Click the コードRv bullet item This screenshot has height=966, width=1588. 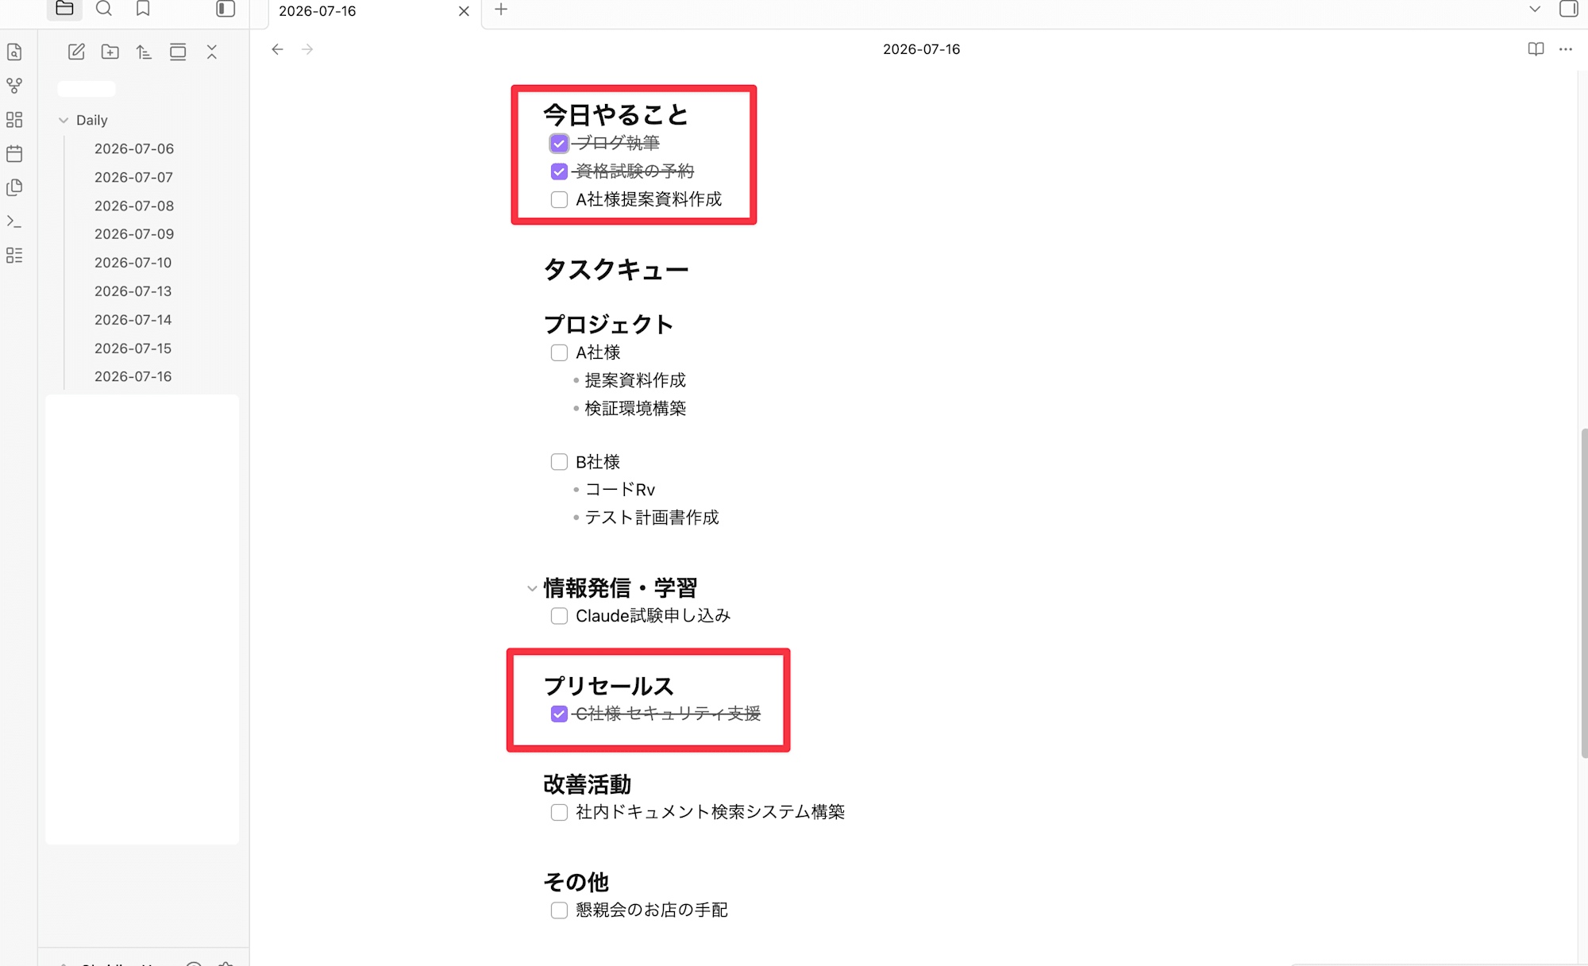pyautogui.click(x=620, y=490)
